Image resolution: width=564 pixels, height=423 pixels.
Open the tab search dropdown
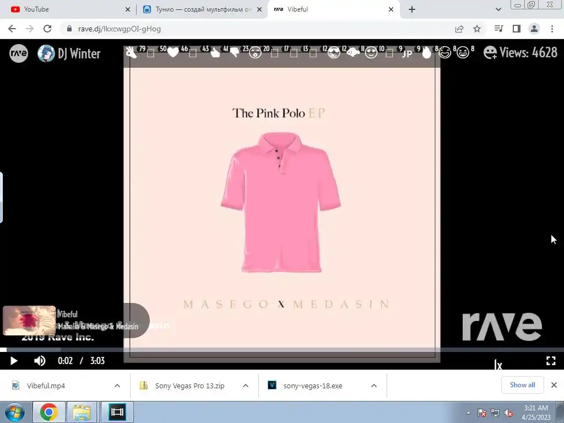pos(498,10)
